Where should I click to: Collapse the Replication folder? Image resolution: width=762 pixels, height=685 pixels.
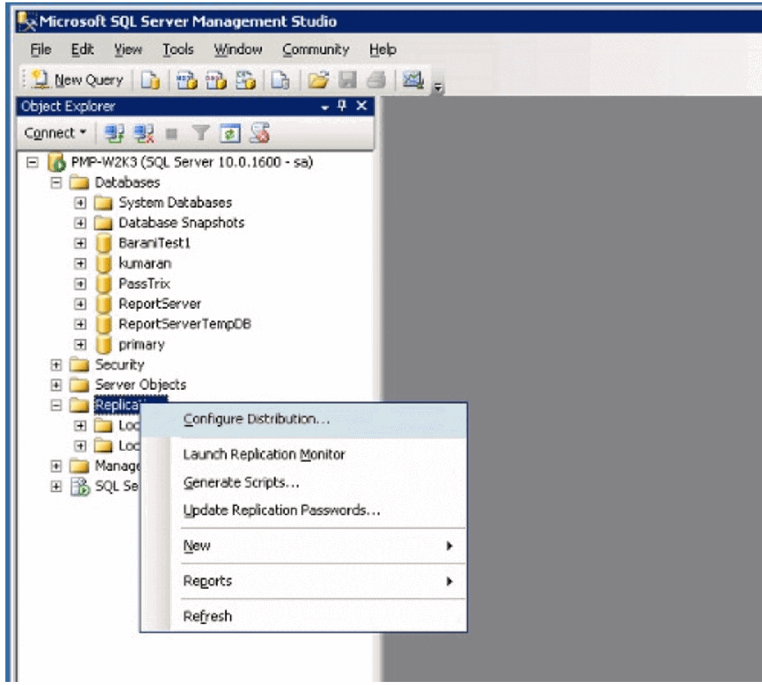56,405
